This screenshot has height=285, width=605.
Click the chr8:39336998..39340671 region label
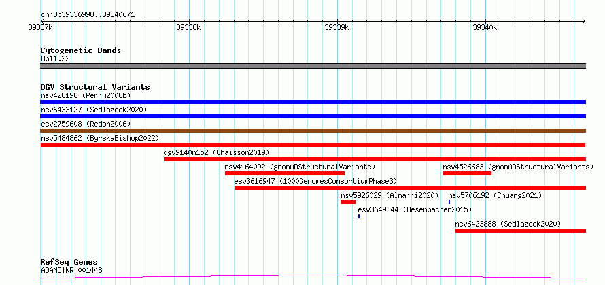(88, 15)
